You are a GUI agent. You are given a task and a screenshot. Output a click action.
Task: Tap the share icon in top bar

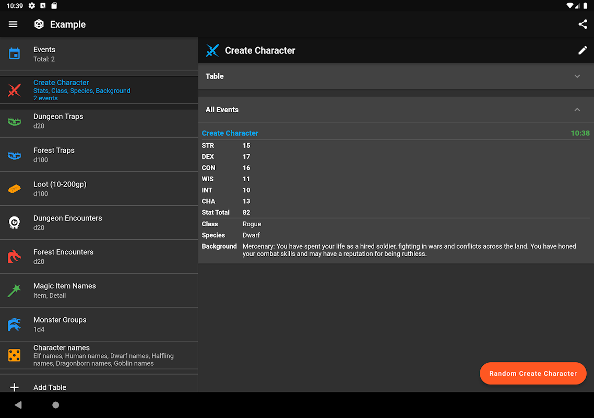click(583, 25)
